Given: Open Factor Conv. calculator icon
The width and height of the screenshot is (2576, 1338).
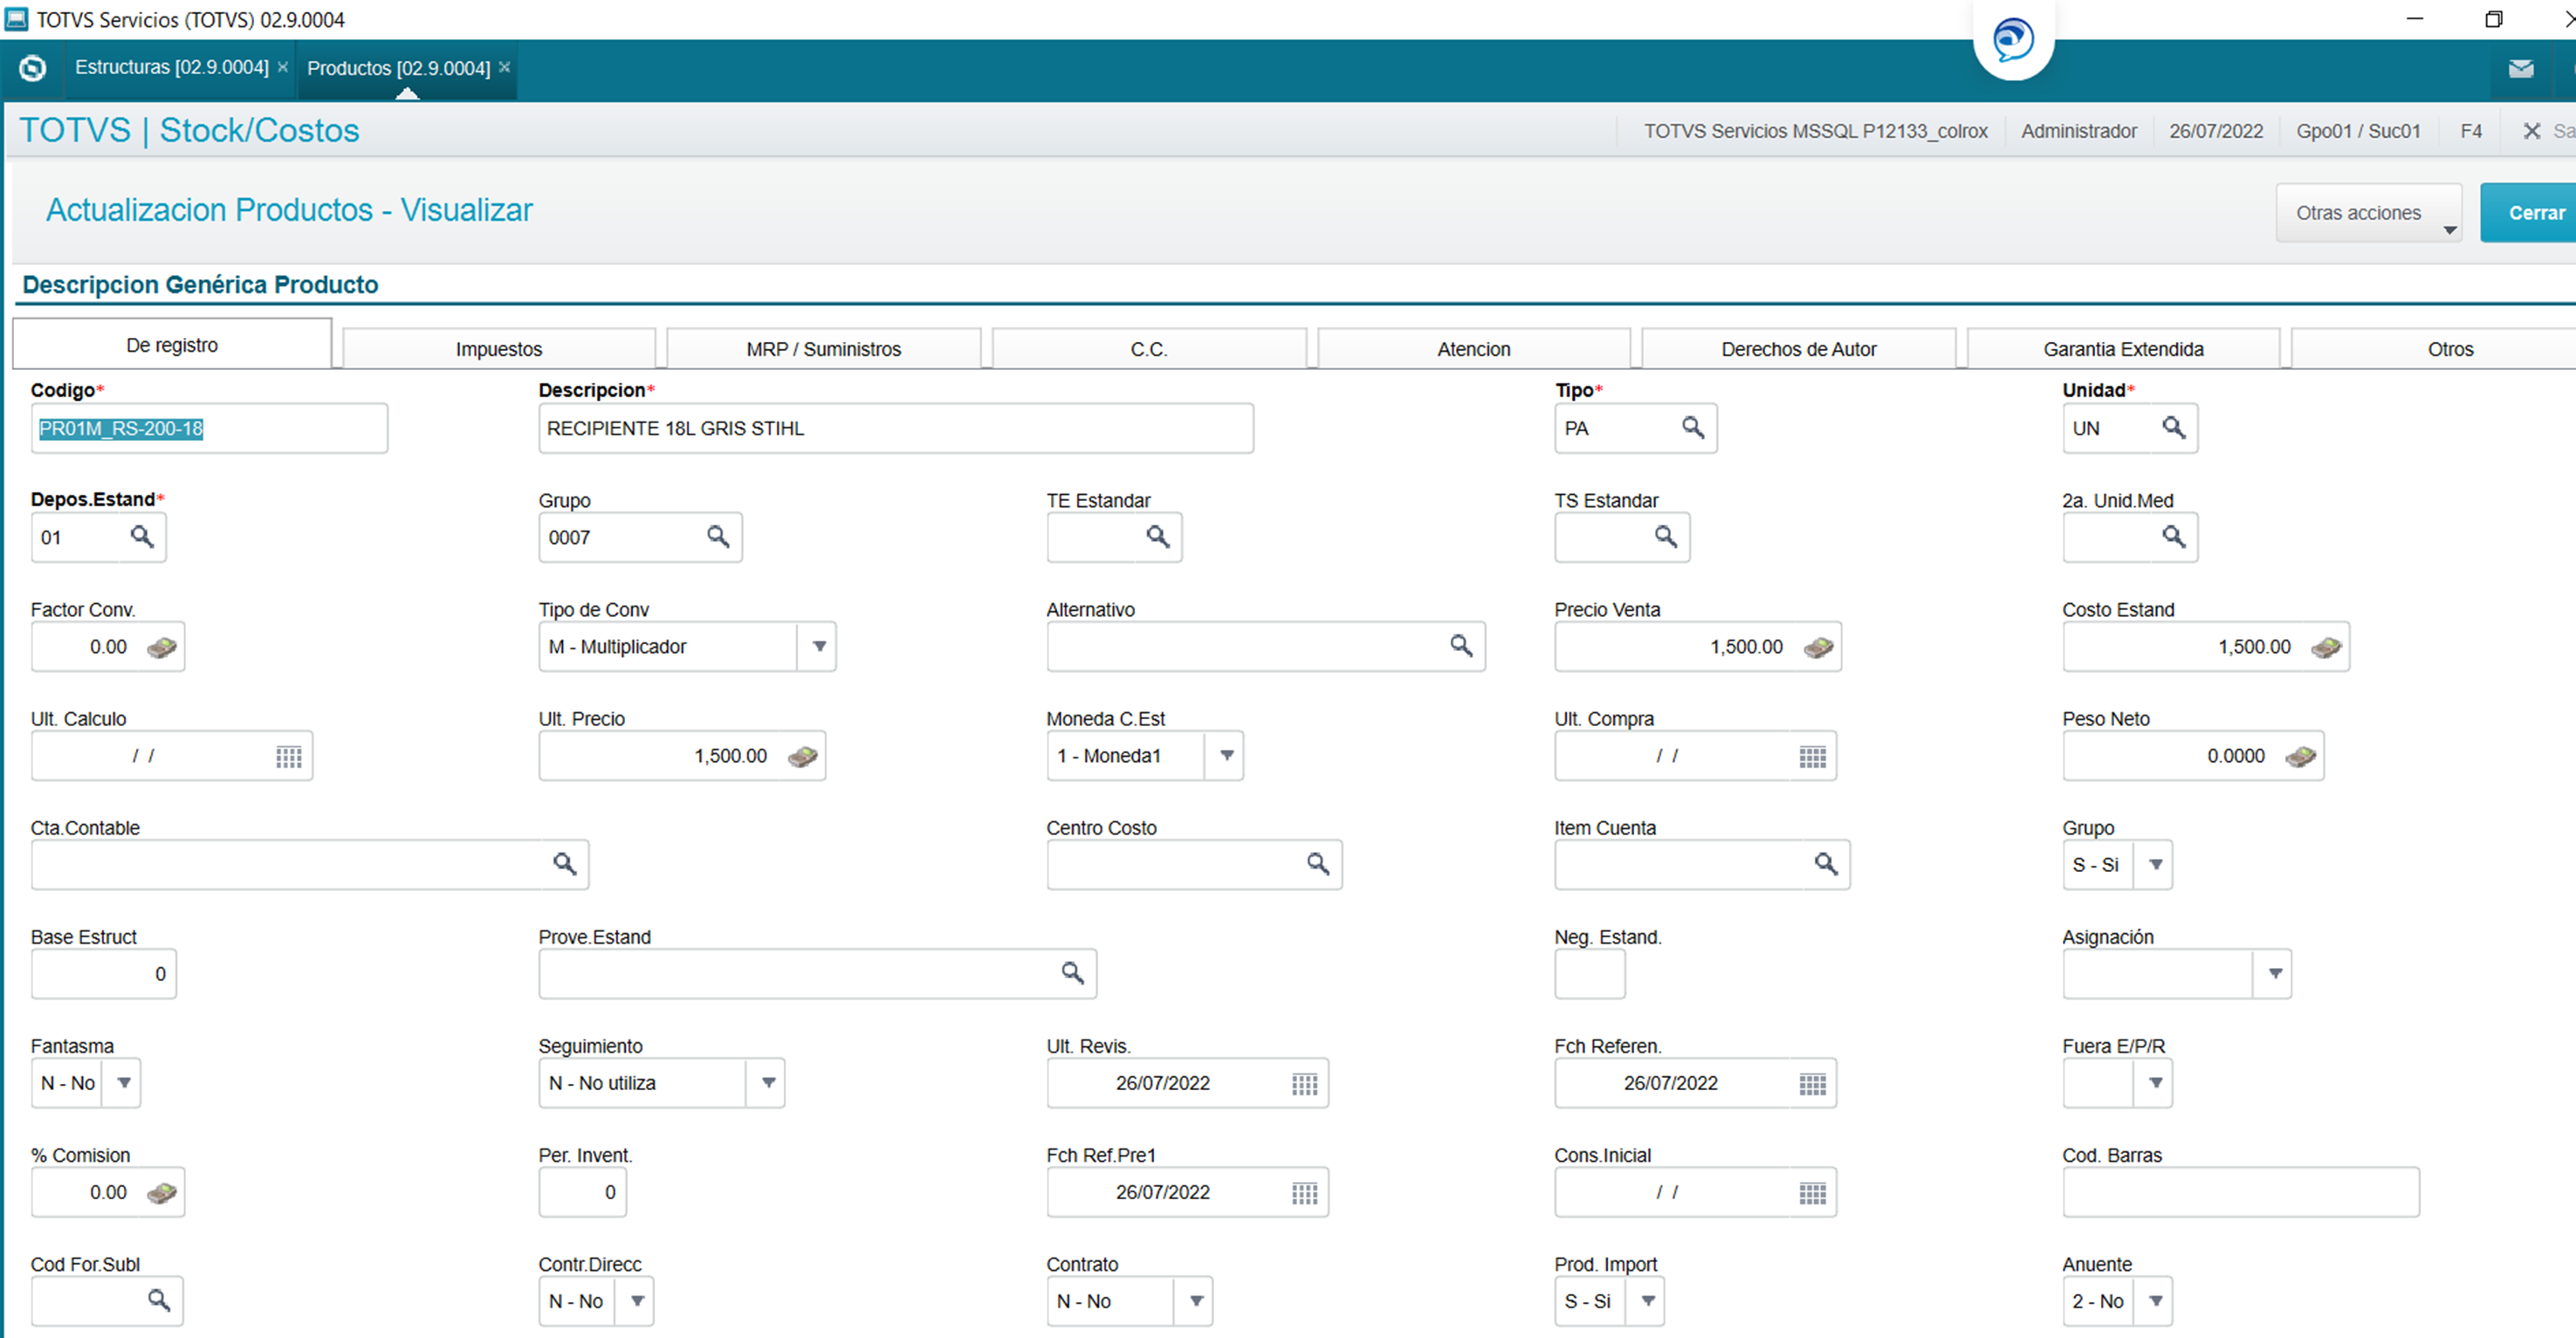Looking at the screenshot, I should coord(162,647).
